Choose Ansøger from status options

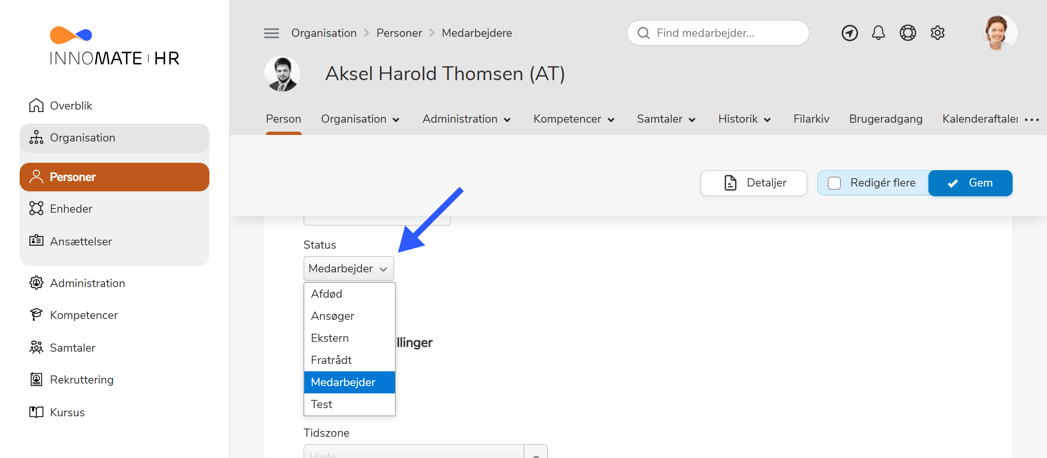point(333,316)
